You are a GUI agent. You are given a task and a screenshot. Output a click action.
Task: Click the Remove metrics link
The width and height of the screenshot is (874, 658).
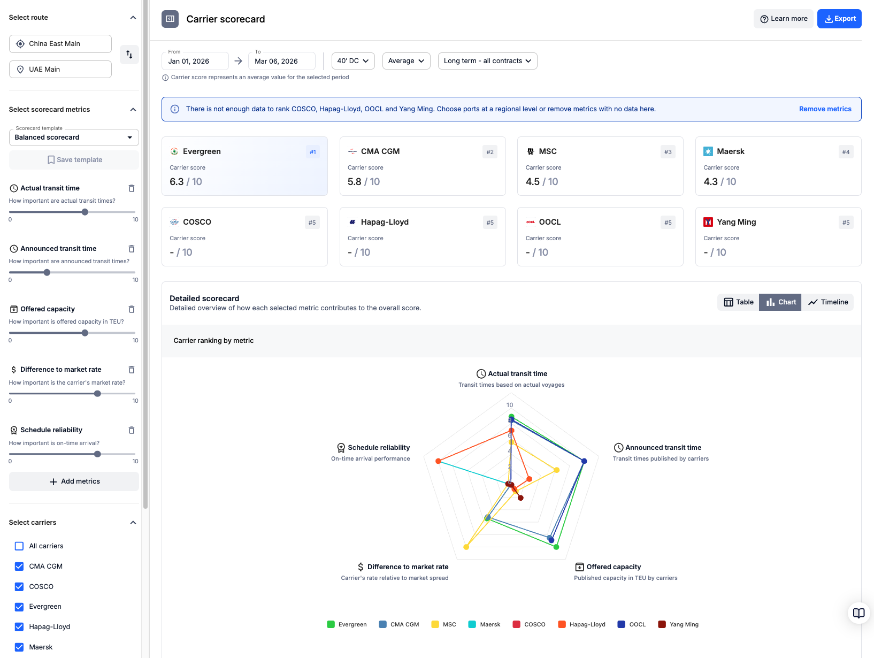[825, 109]
